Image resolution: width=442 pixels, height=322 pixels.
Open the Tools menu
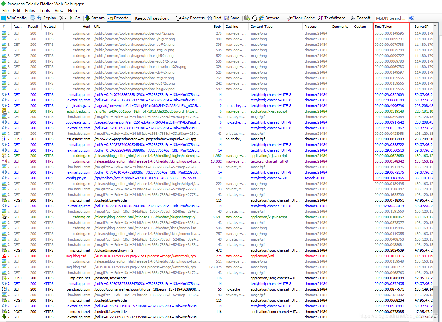coord(45,10)
